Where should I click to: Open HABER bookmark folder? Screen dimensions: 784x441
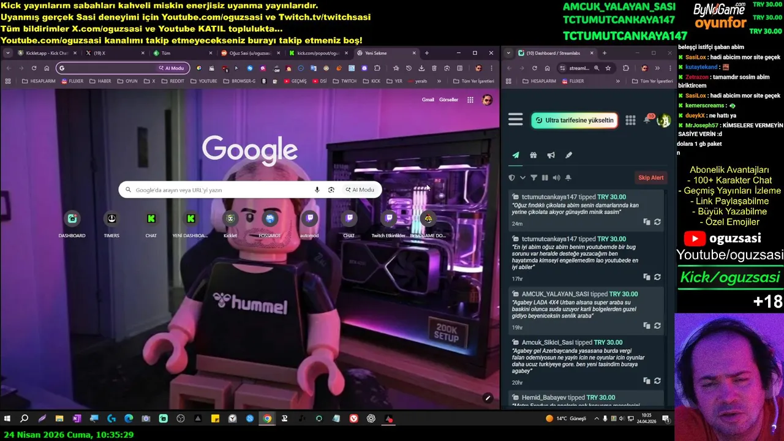click(100, 81)
